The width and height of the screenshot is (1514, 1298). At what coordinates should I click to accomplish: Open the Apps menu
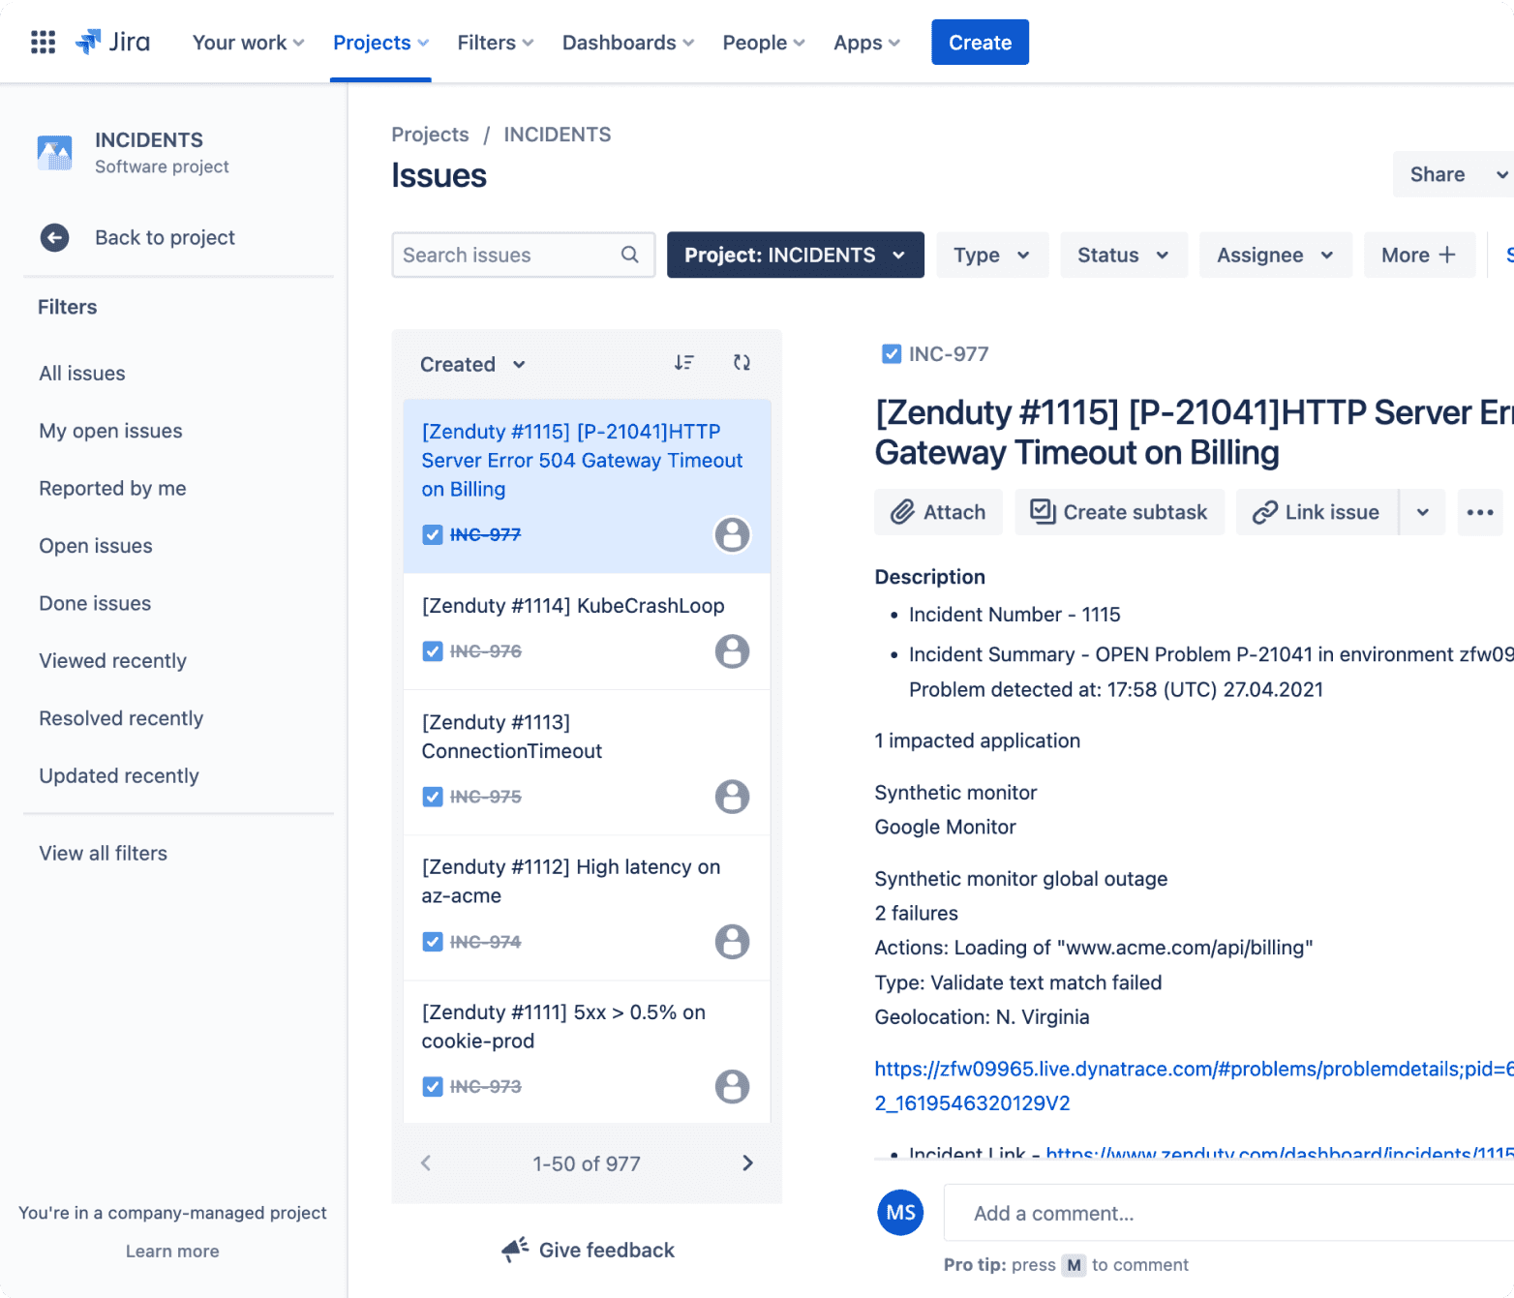point(866,43)
